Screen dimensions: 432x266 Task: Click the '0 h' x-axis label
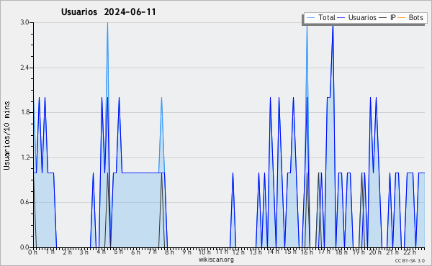point(32,252)
